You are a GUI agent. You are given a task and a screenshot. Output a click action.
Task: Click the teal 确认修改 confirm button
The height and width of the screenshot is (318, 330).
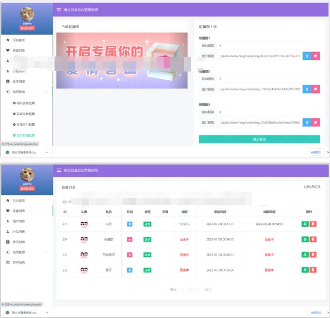[x=260, y=139]
